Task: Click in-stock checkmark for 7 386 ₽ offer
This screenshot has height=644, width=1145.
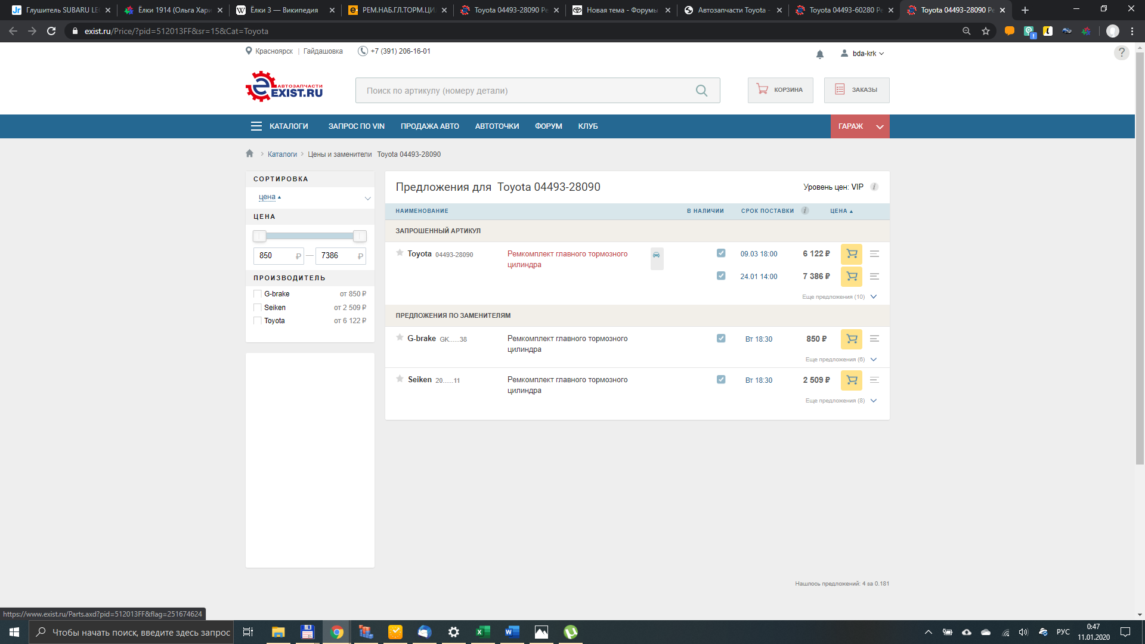Action: pos(721,276)
